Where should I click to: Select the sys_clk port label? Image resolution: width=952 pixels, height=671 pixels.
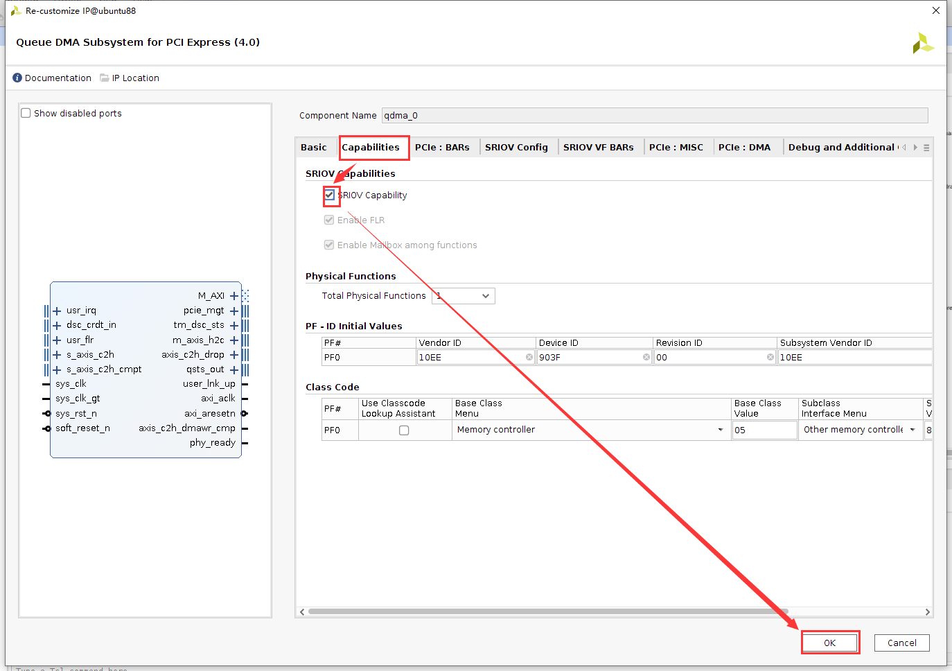[x=71, y=383]
